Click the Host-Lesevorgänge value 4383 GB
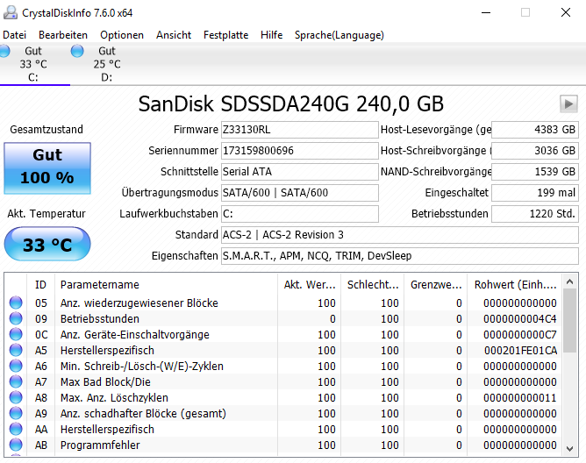This screenshot has height=463, width=586. pyautogui.click(x=535, y=130)
